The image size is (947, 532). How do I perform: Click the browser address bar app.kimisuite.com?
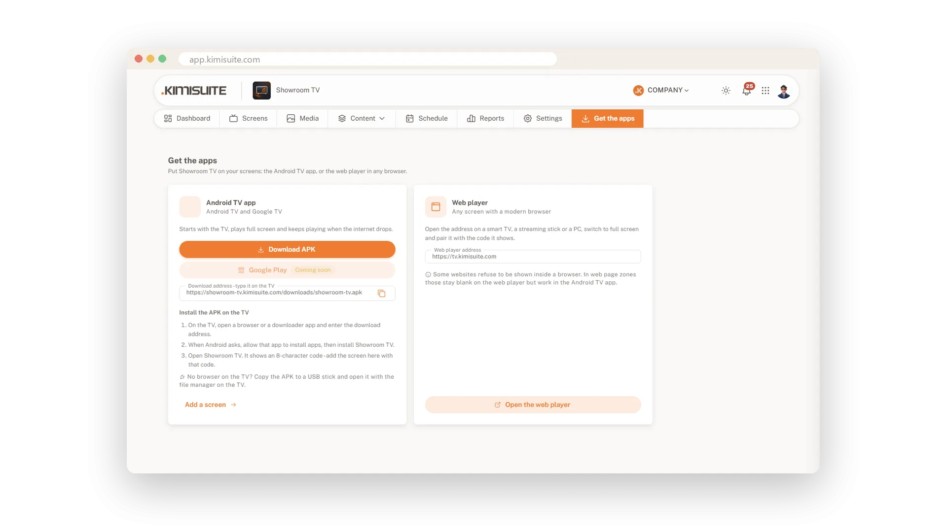tap(367, 59)
